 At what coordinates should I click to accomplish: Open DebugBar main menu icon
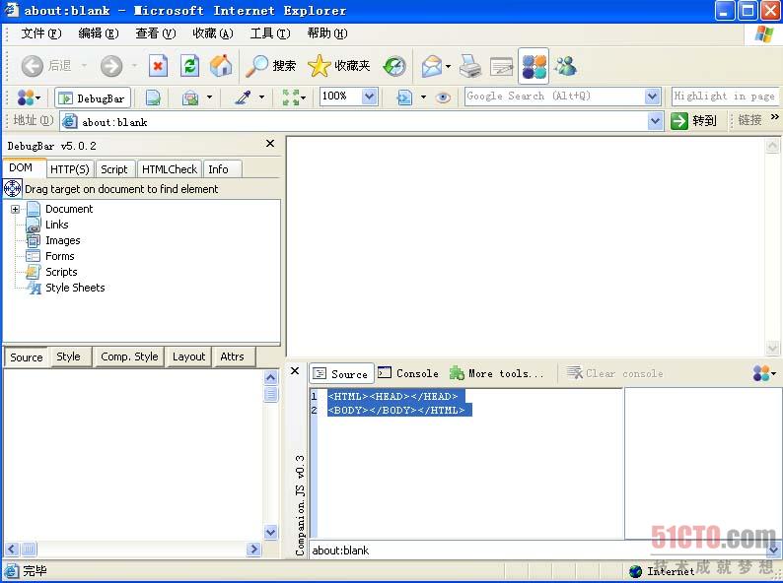[29, 97]
